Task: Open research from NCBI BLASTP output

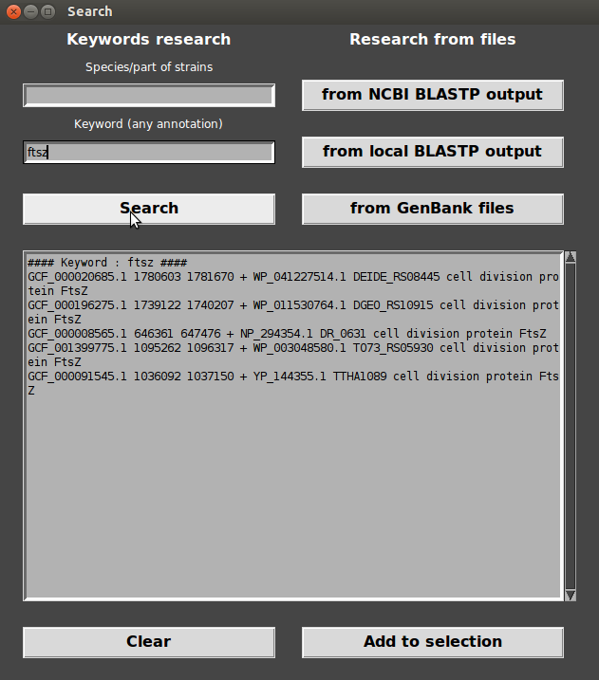Action: (x=432, y=95)
